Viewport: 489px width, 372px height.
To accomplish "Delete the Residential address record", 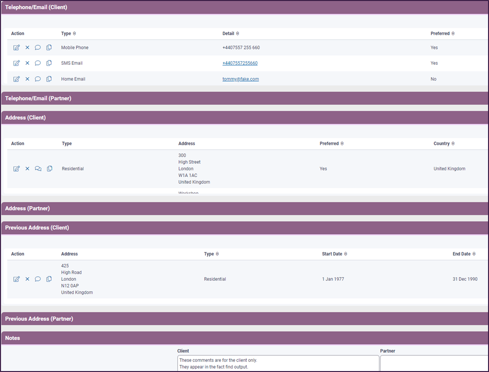I will point(27,168).
